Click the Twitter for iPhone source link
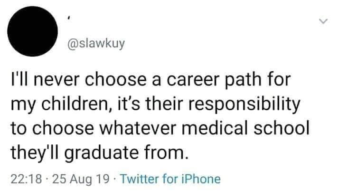 pos(170,179)
